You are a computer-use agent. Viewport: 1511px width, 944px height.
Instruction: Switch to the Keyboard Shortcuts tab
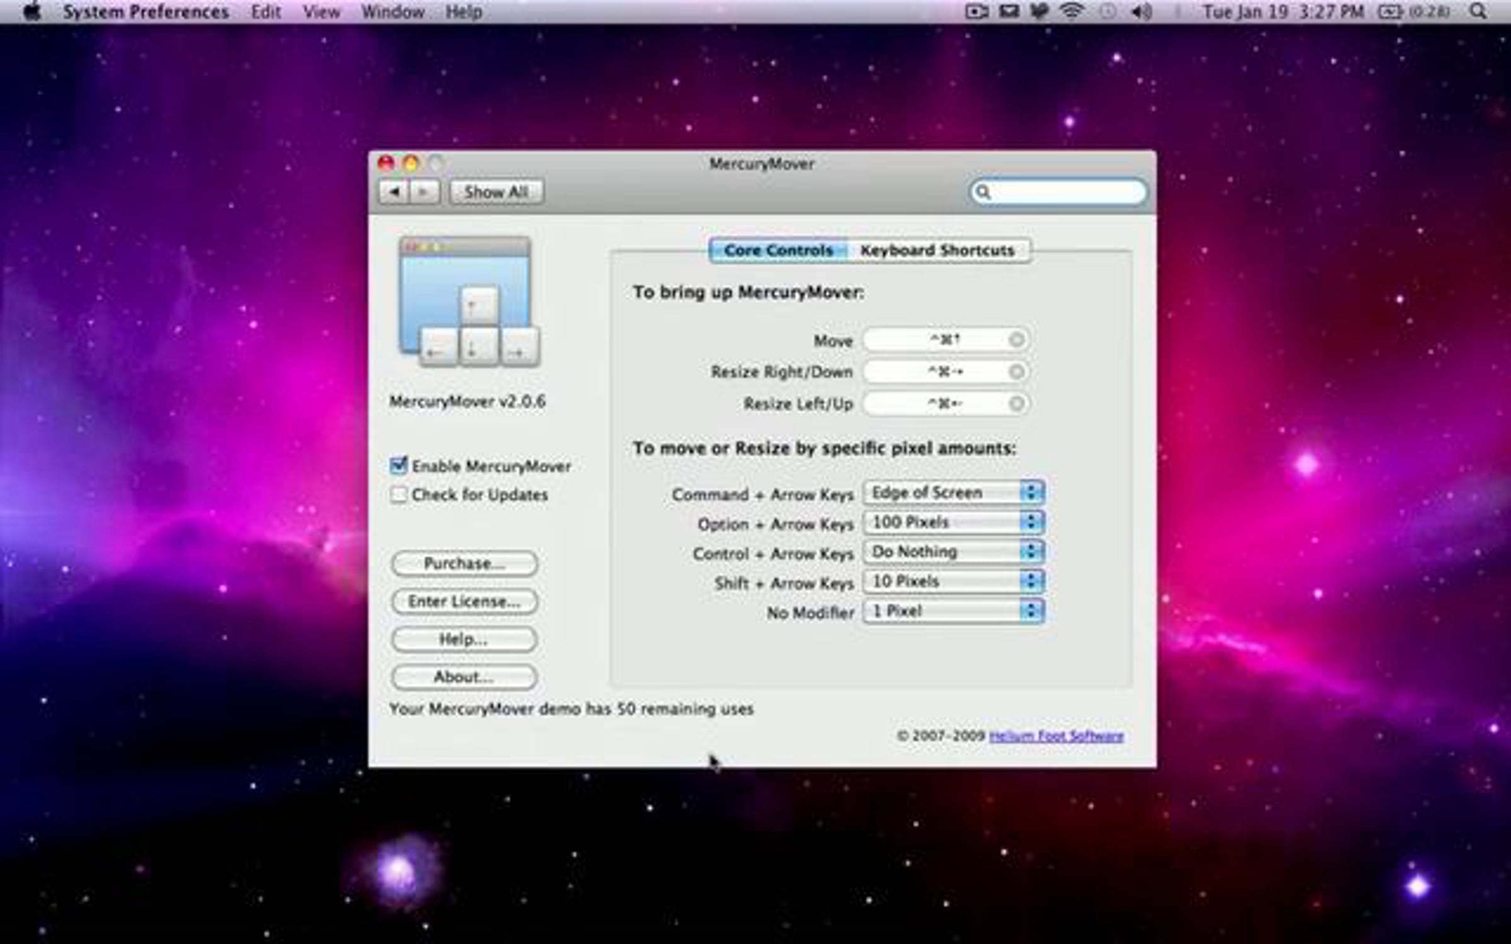[938, 250]
